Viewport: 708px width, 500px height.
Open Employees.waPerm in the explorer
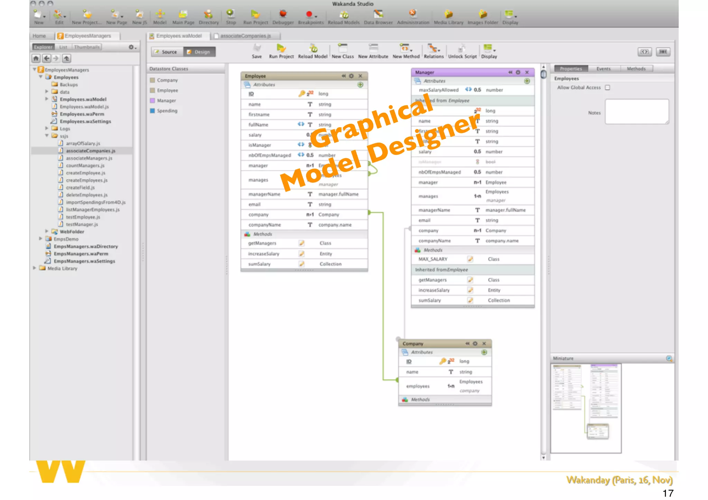(82, 114)
